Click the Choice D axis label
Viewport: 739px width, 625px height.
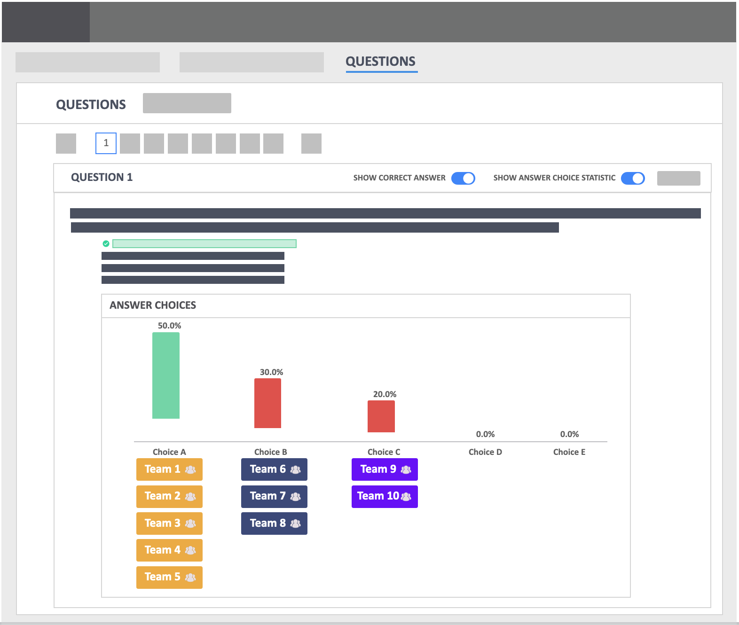485,452
